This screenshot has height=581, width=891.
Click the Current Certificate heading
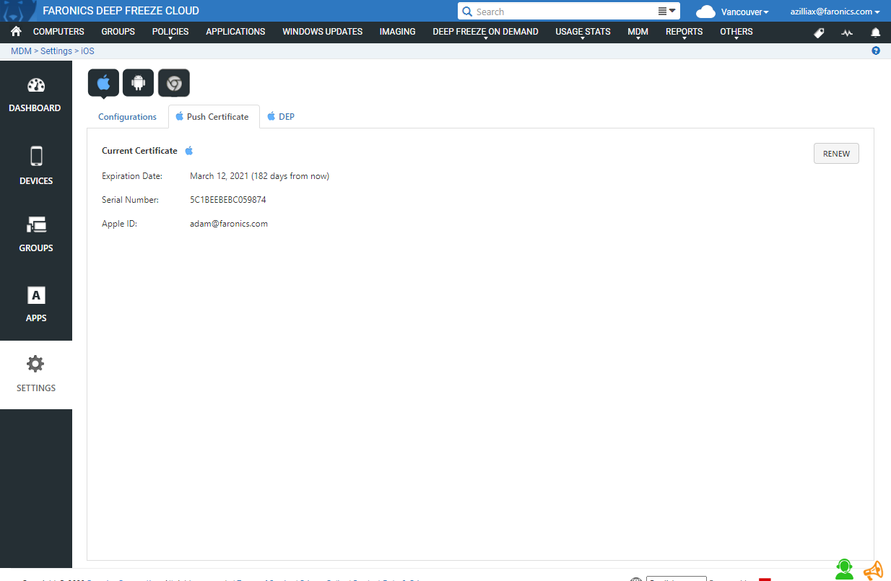coord(139,151)
